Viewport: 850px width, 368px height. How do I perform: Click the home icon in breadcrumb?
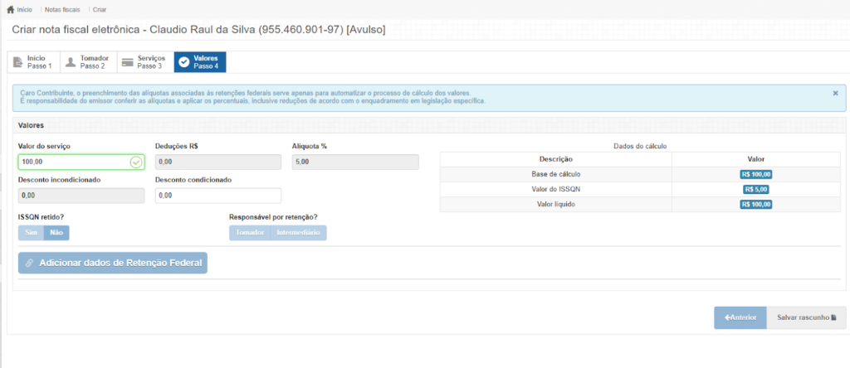tap(10, 9)
